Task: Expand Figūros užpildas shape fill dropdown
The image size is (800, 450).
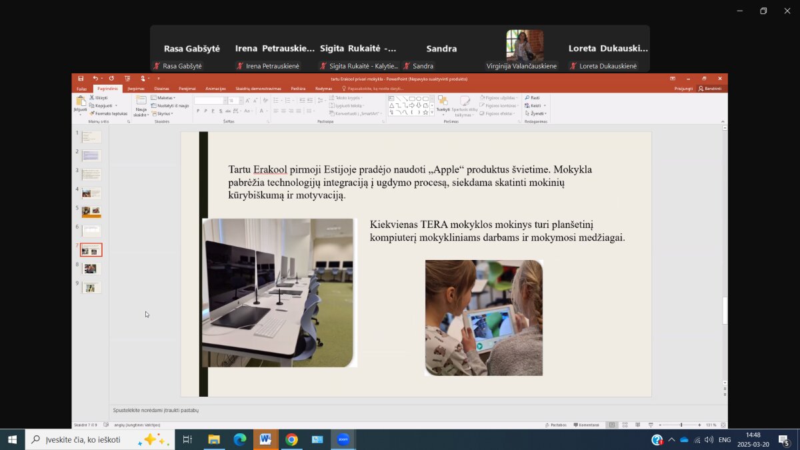Action: pyautogui.click(x=498, y=97)
